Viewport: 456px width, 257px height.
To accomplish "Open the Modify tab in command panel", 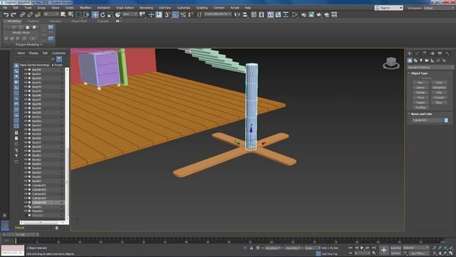I will [417, 54].
